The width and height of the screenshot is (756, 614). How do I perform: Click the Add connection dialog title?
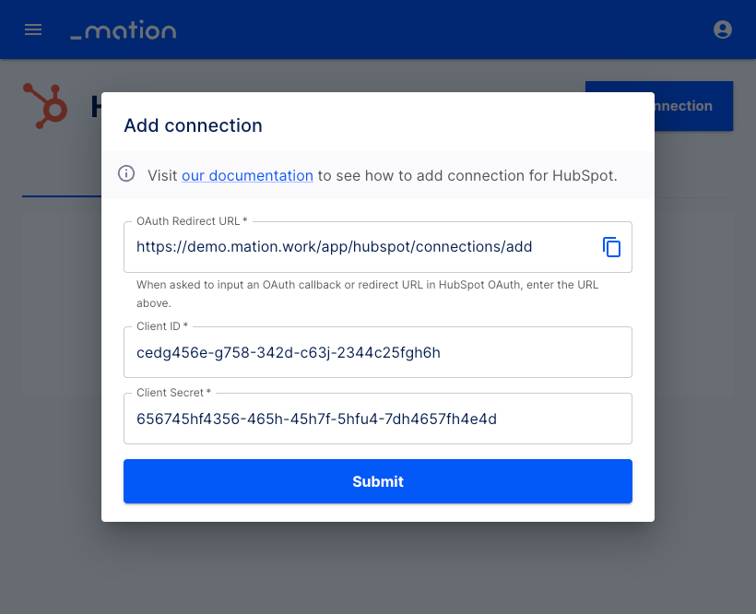[x=193, y=125]
